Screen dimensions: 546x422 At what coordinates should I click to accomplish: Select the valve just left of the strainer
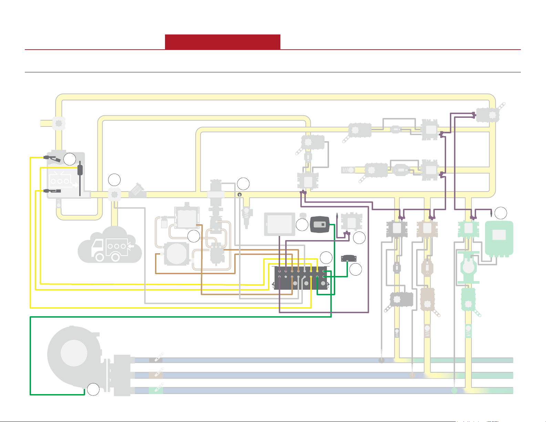tap(114, 195)
